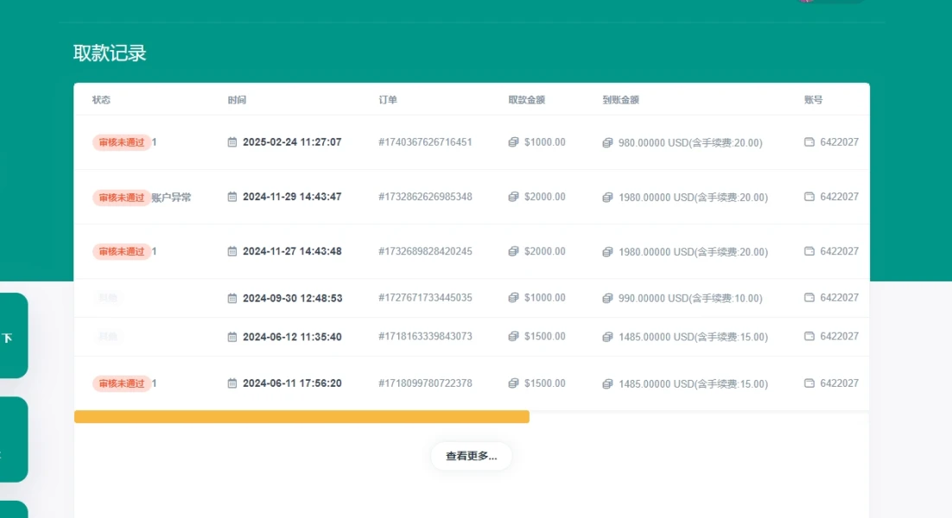Screen dimensions: 952x518
Task: Click the 状态 column header
Action: [101, 100]
